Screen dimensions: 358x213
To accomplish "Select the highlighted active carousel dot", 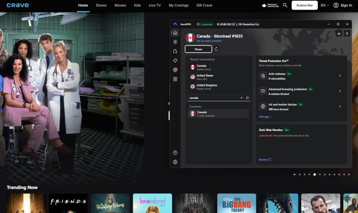I will click(x=315, y=174).
